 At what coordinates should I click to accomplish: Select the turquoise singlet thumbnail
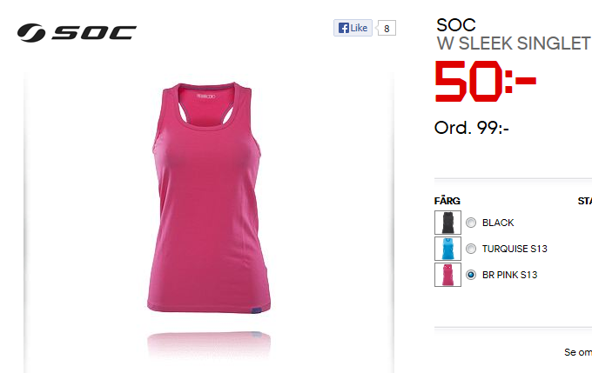click(x=447, y=249)
